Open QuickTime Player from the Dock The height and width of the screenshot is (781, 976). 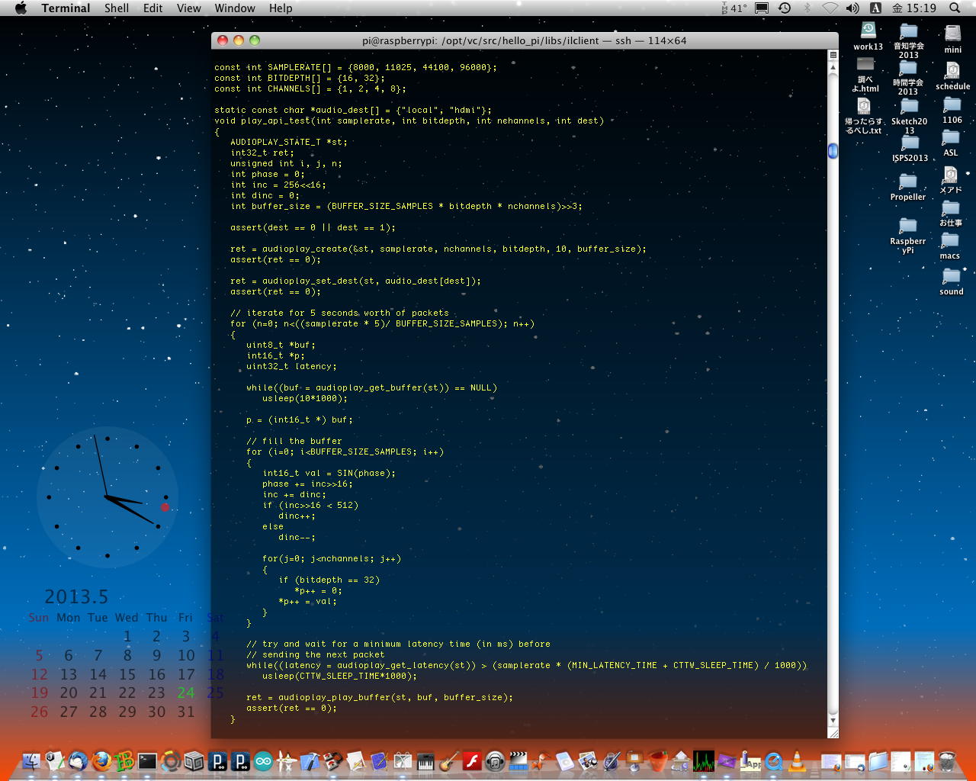pos(774,760)
